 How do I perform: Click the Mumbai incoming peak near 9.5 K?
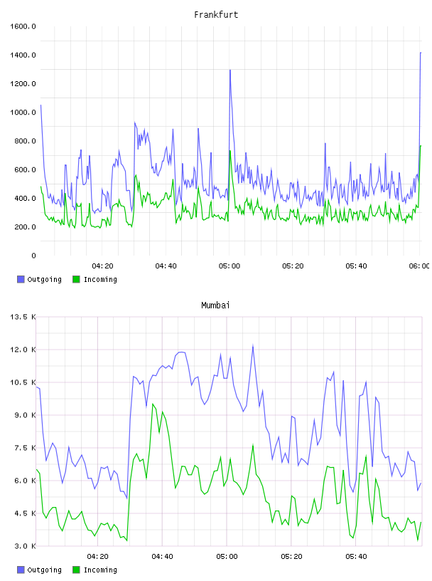click(x=153, y=404)
